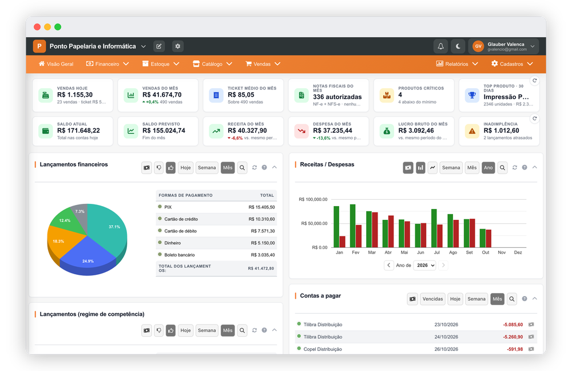The width and height of the screenshot is (572, 371).
Task: Click the Receita do Mês trend icon
Action: [x=216, y=131]
